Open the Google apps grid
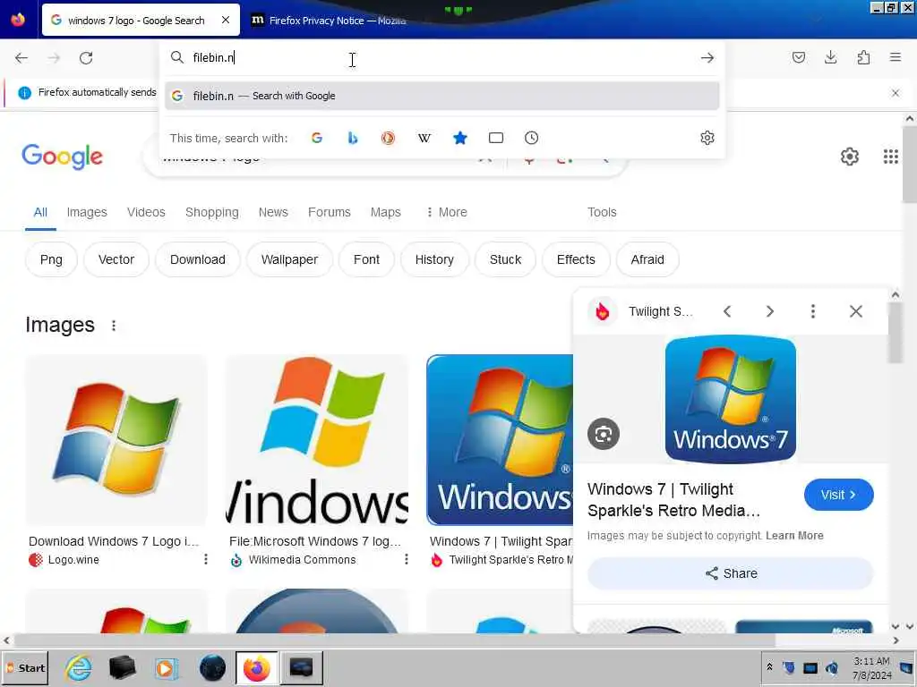 click(891, 156)
